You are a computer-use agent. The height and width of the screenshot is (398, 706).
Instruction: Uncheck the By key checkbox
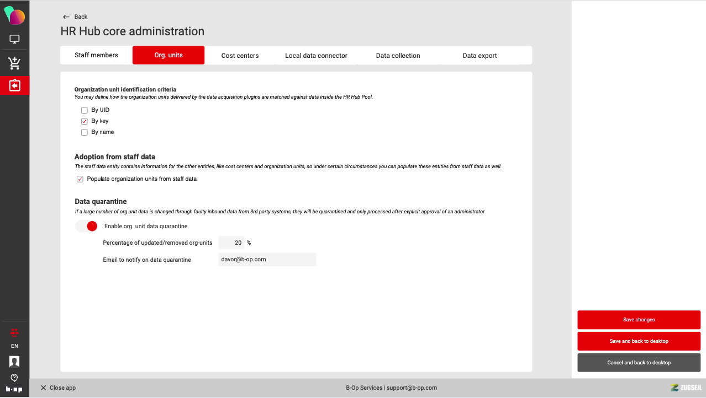point(85,121)
